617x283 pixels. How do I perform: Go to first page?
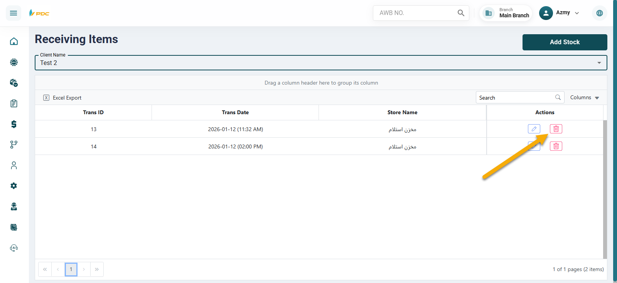[x=45, y=269]
